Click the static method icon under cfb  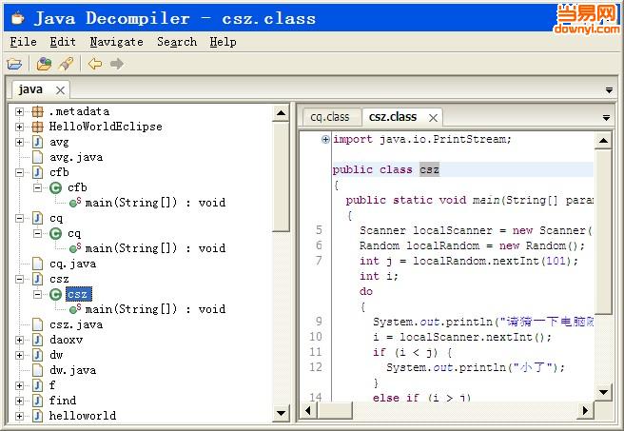[75, 203]
